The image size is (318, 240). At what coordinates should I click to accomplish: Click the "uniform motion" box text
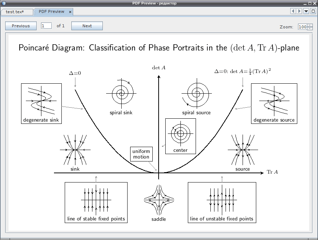coord(141,154)
